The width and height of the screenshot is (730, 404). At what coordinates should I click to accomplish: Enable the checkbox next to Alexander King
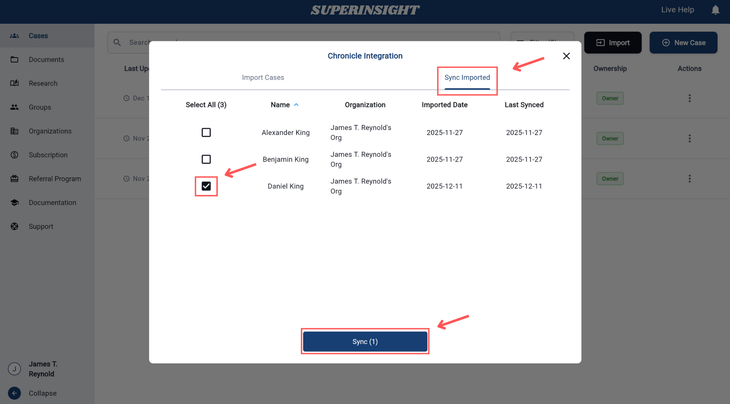tap(206, 132)
